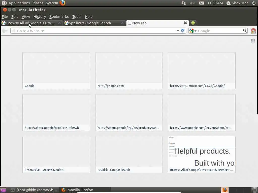
Task: Open the http://google.com/ thumbnail tile
Action: [129, 71]
